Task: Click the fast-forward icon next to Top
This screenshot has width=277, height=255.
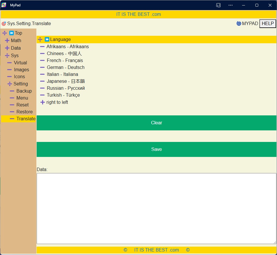Action: (x=12, y=33)
